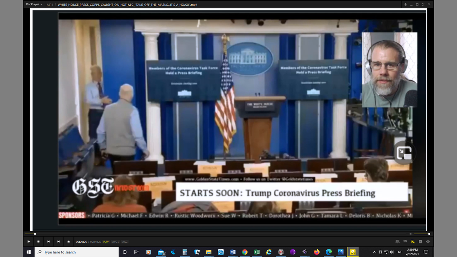
Task: Toggle H/W hardware acceleration indicator
Action: coord(106,242)
